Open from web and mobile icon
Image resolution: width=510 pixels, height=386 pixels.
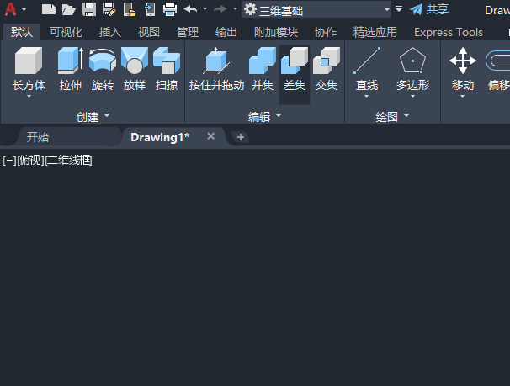coord(130,9)
